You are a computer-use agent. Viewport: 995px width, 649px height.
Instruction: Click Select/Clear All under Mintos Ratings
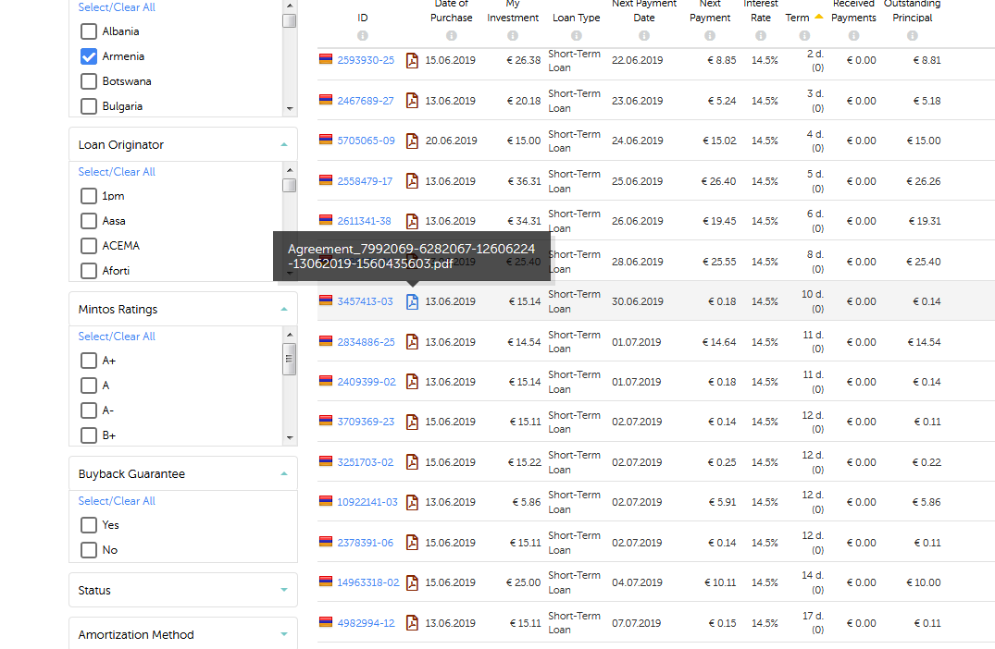coord(117,337)
